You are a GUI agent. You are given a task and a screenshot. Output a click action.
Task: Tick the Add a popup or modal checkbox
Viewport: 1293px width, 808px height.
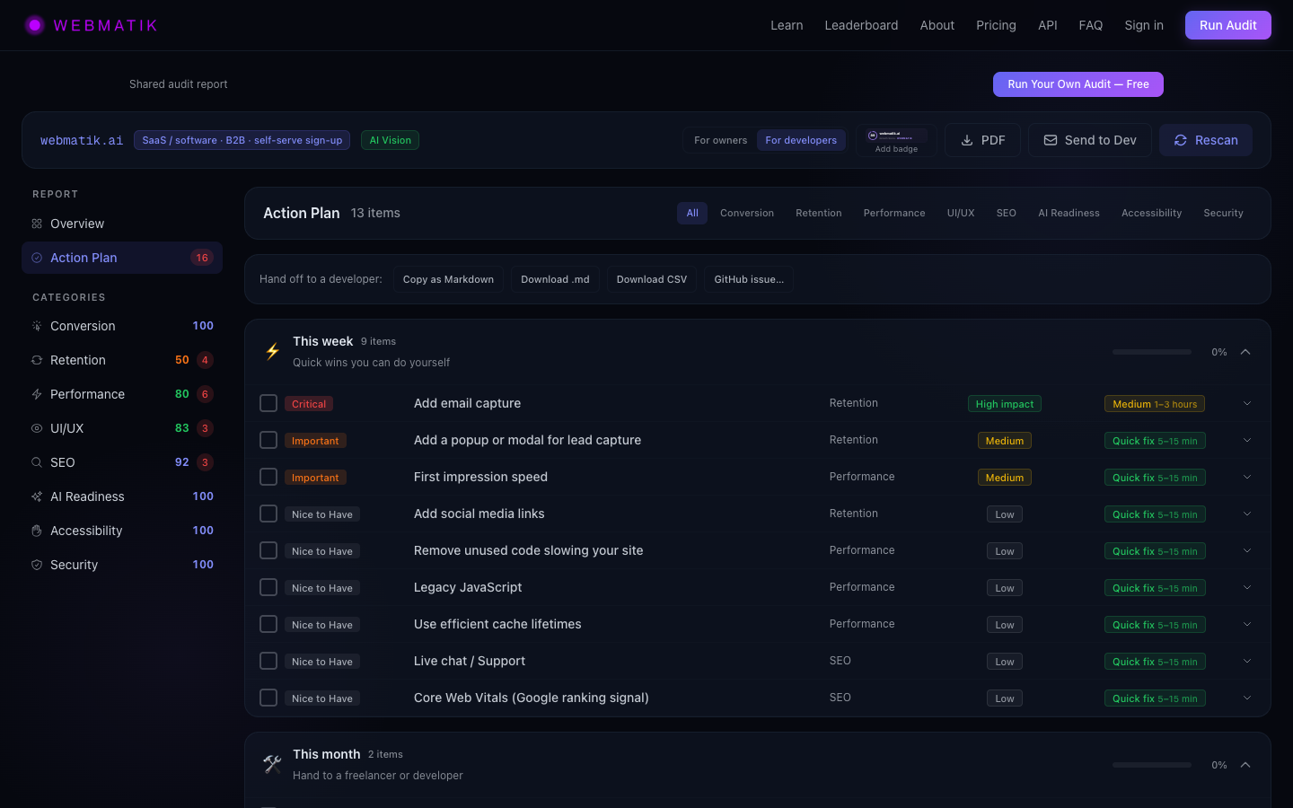(268, 440)
